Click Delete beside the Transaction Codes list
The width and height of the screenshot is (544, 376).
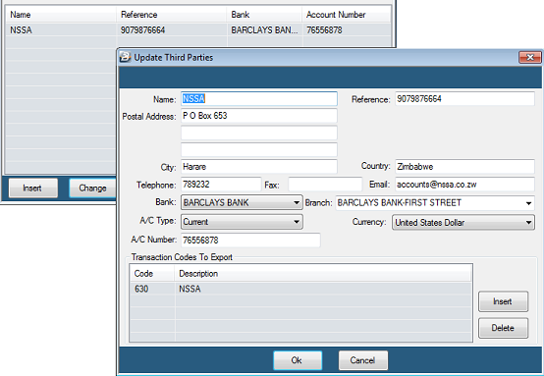(x=503, y=328)
